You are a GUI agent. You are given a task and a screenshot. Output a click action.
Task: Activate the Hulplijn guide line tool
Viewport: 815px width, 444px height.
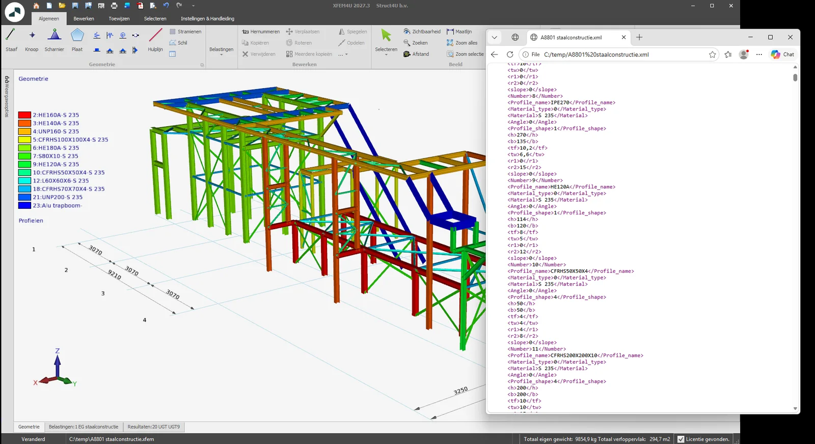pos(155,40)
